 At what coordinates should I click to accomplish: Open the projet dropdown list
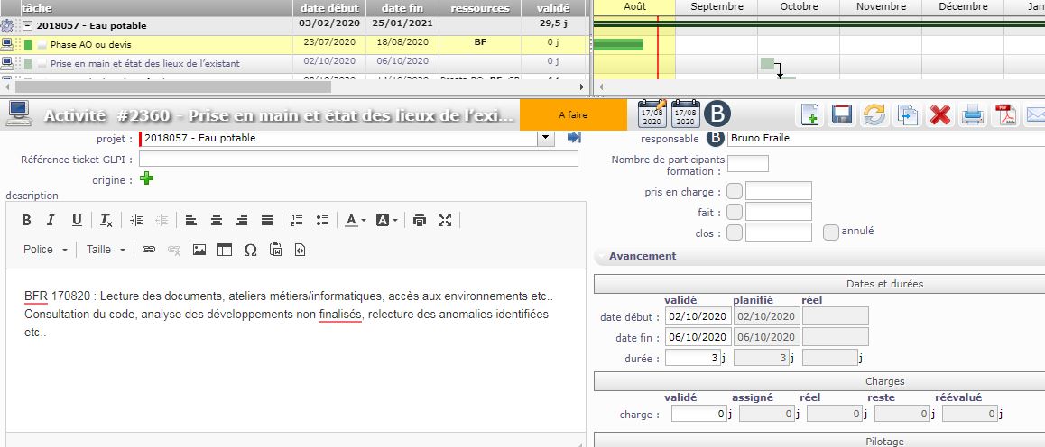pos(545,138)
